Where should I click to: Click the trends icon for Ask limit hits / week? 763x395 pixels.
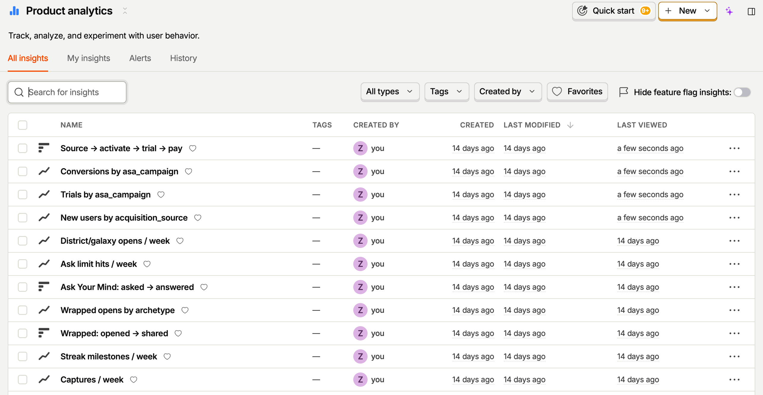tap(44, 264)
